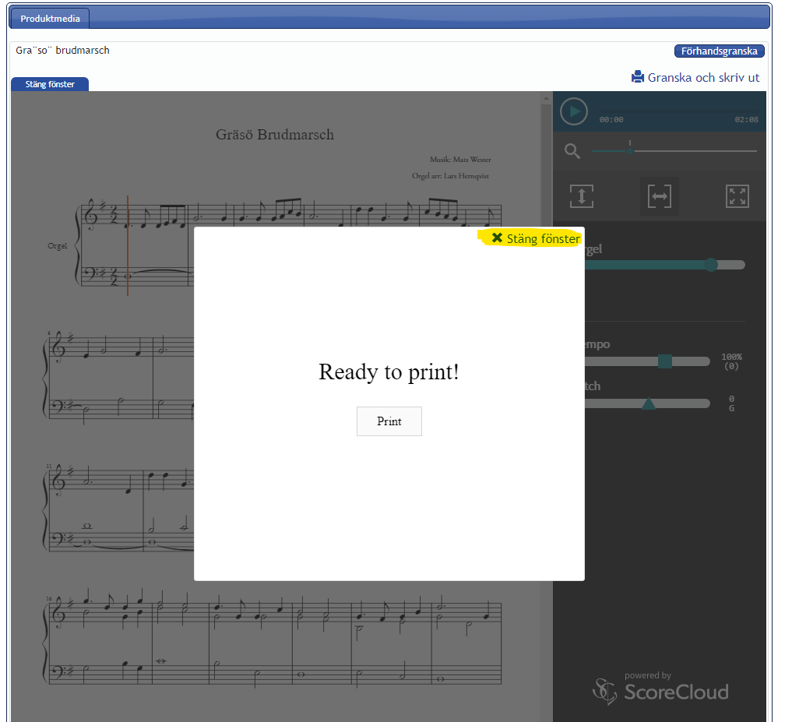The height and width of the screenshot is (722, 785).
Task: Click the blue Stäng fönster tab above score
Action: pos(50,84)
